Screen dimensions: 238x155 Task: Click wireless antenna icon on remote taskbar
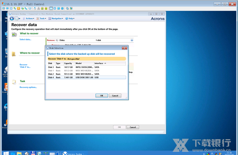pos(46,153)
